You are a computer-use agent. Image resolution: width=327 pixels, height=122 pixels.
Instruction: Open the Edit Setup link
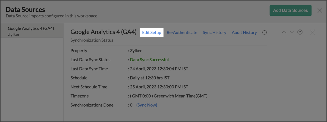tap(152, 33)
